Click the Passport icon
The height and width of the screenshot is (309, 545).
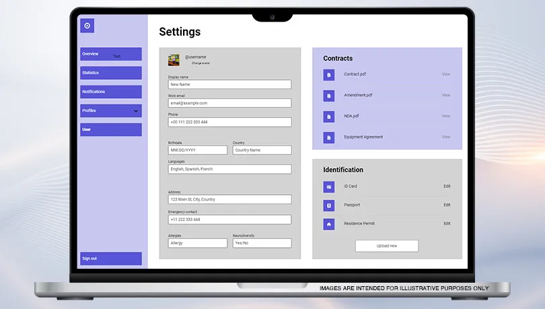click(328, 206)
